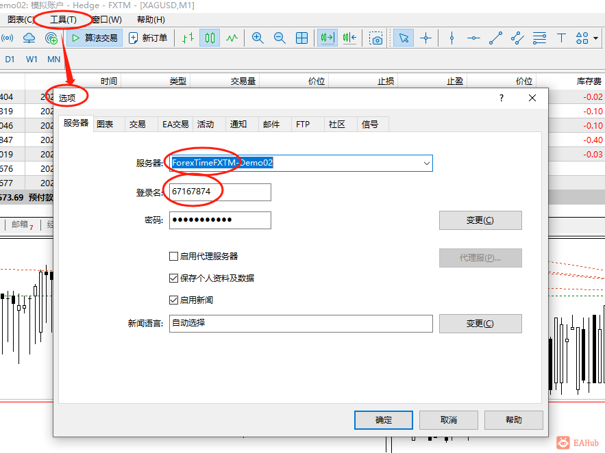Click the zoom out magnifier icon
This screenshot has height=453, width=605.
pyautogui.click(x=280, y=38)
